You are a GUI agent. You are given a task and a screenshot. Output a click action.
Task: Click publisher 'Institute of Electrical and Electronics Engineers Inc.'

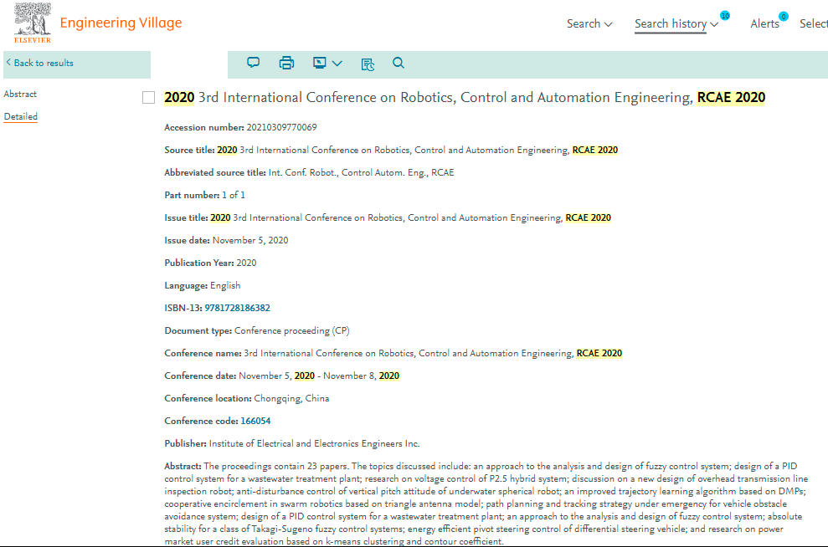click(314, 443)
